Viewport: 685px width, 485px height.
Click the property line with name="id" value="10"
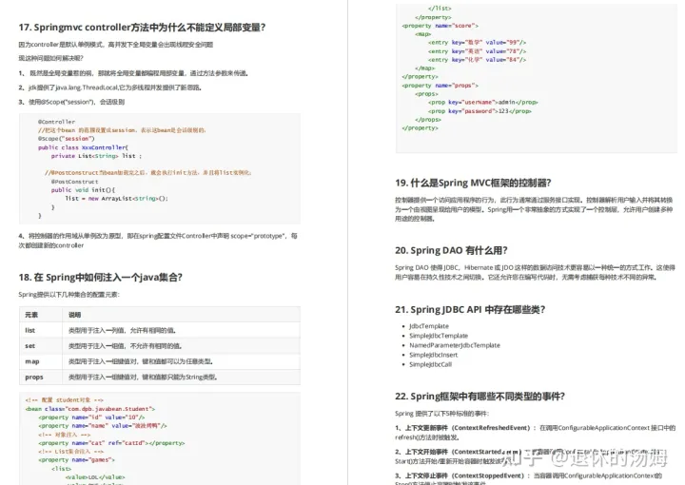pos(91,417)
